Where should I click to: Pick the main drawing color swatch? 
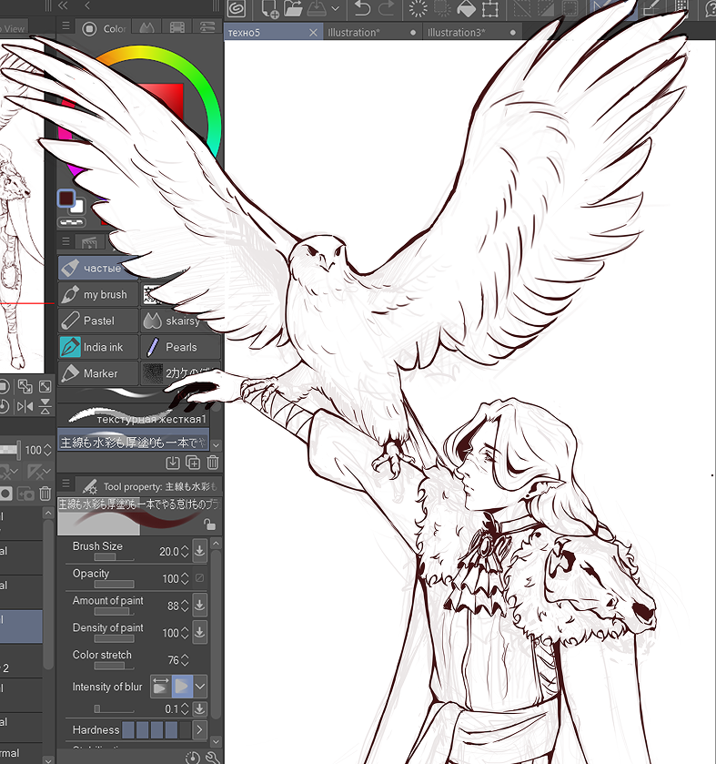point(66,199)
